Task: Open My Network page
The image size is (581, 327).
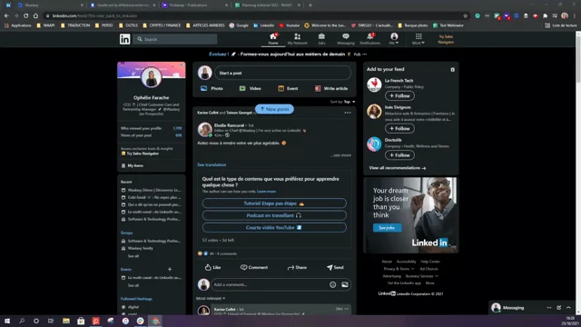Action: coord(297,39)
